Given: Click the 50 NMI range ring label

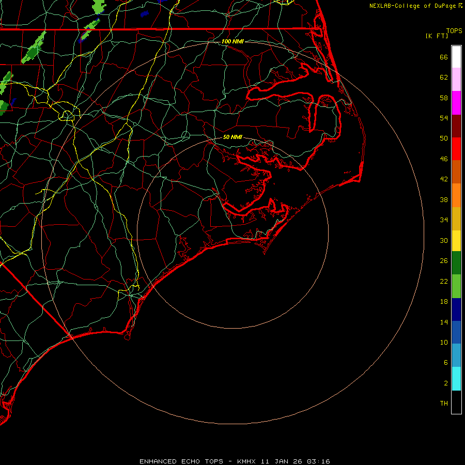Looking at the screenshot, I should point(233,137).
